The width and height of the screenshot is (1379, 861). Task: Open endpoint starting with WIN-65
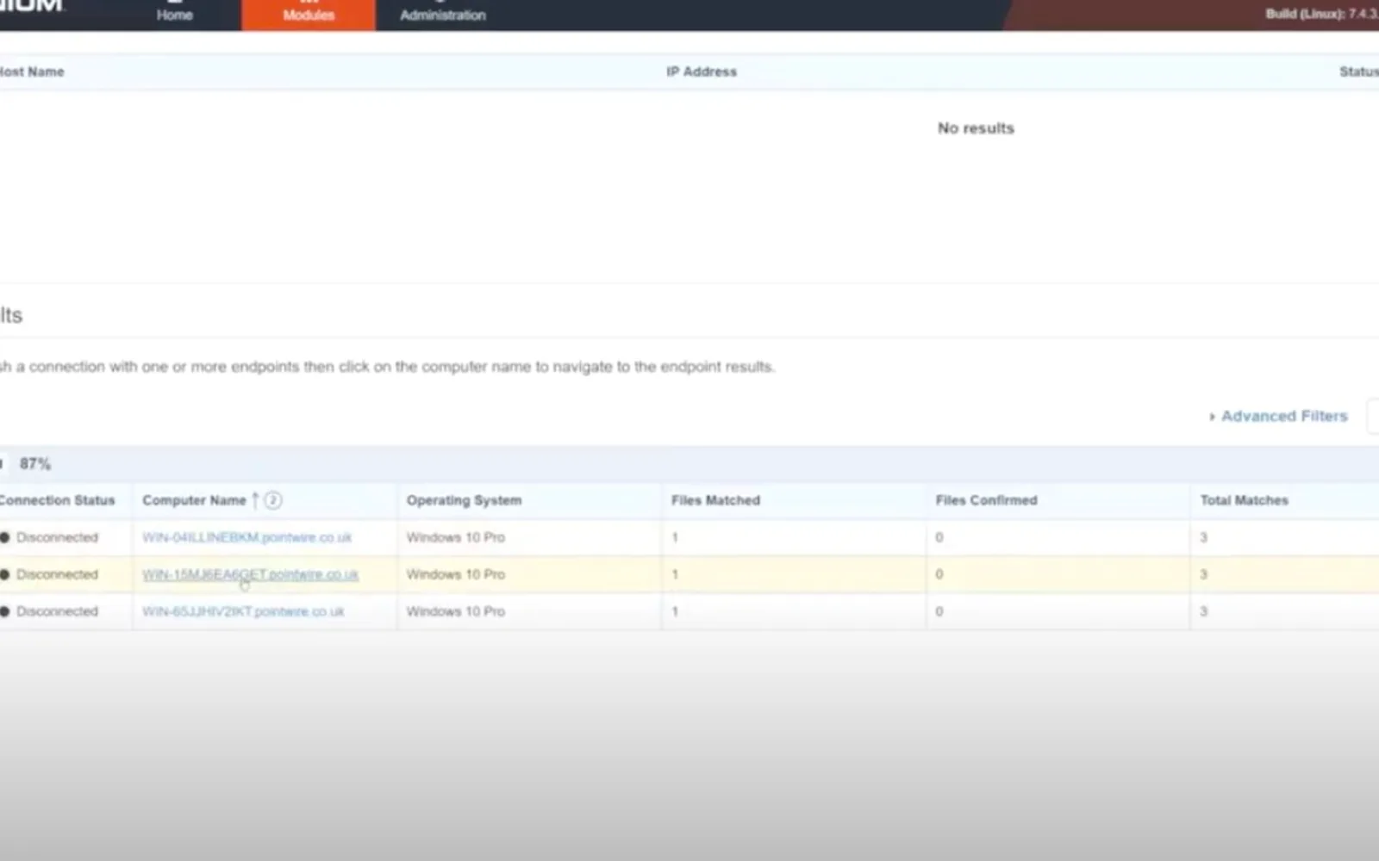coord(243,611)
